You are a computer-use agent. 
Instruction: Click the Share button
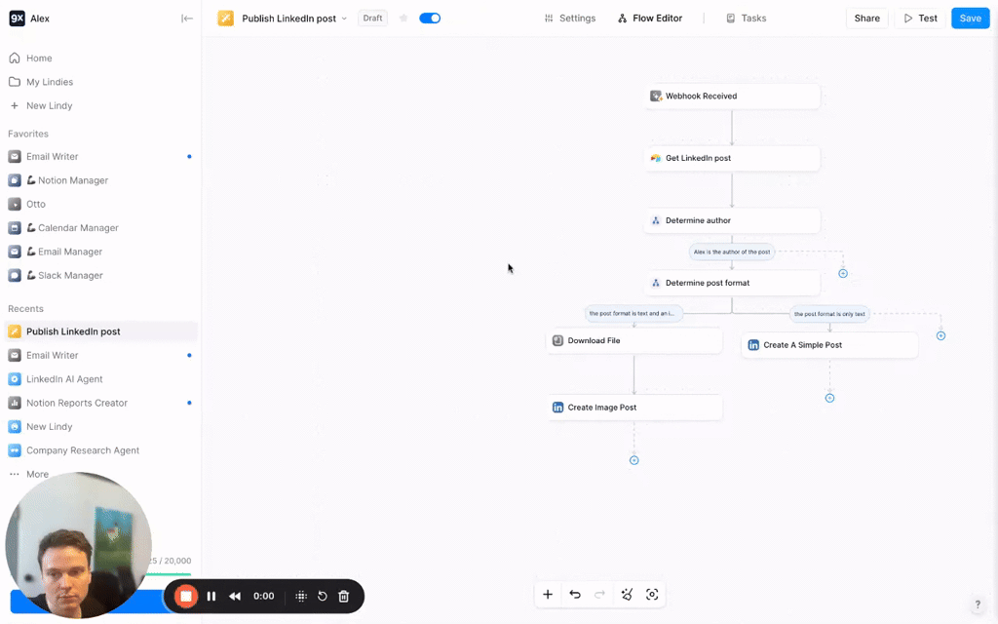coord(866,19)
